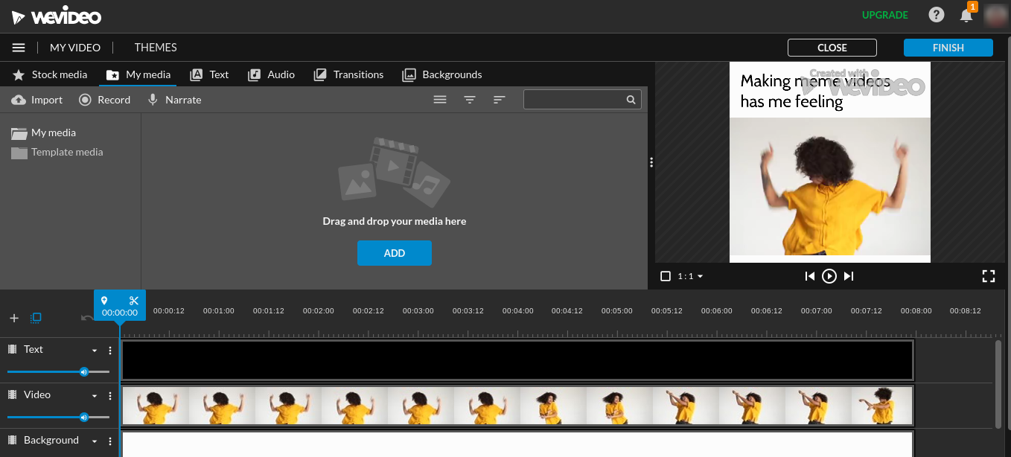Click the add track plus icon
This screenshot has height=457, width=1011.
(13, 317)
